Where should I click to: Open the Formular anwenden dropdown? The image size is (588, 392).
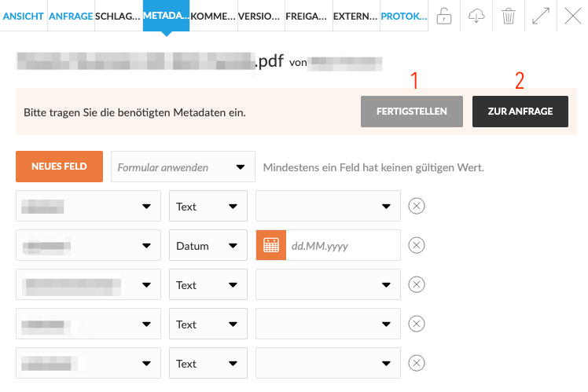pyautogui.click(x=183, y=167)
